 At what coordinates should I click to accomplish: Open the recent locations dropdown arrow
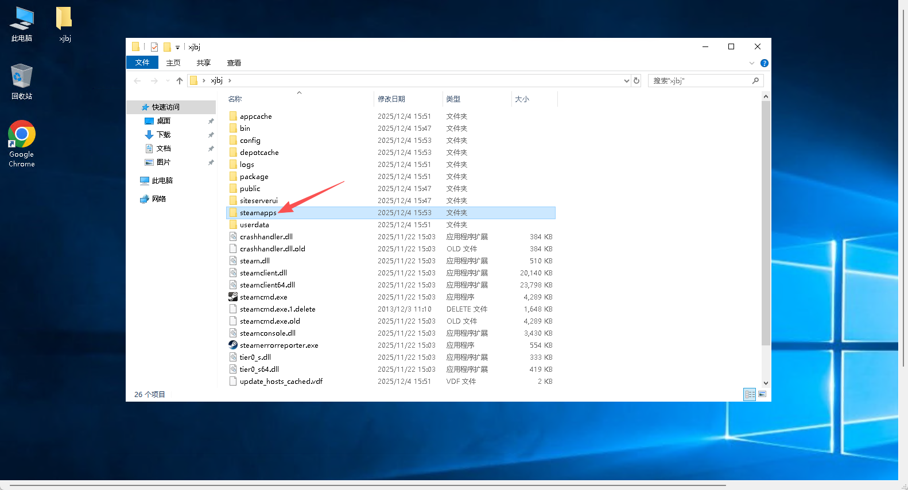click(x=168, y=81)
